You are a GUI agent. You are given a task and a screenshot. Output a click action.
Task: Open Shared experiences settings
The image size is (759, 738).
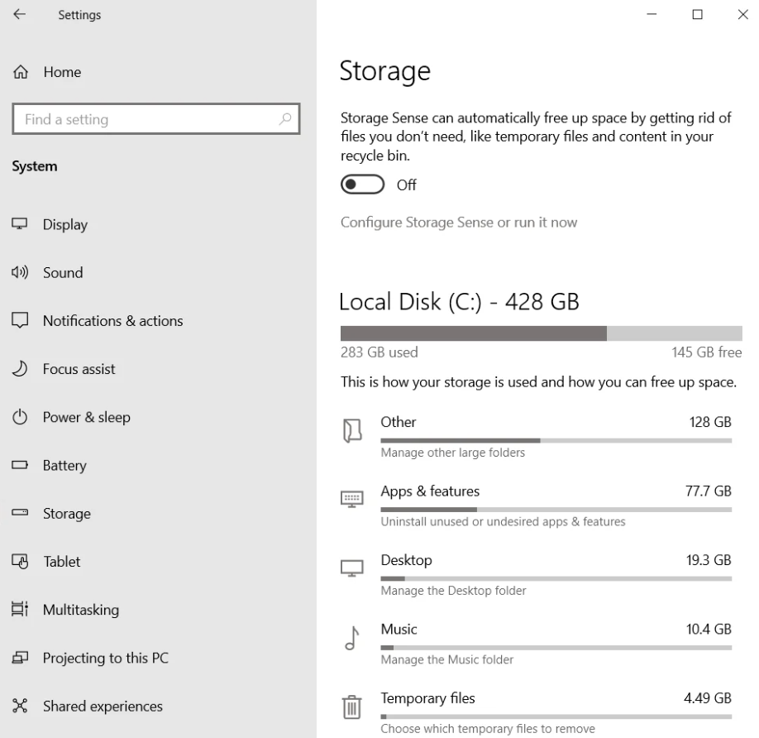click(103, 707)
